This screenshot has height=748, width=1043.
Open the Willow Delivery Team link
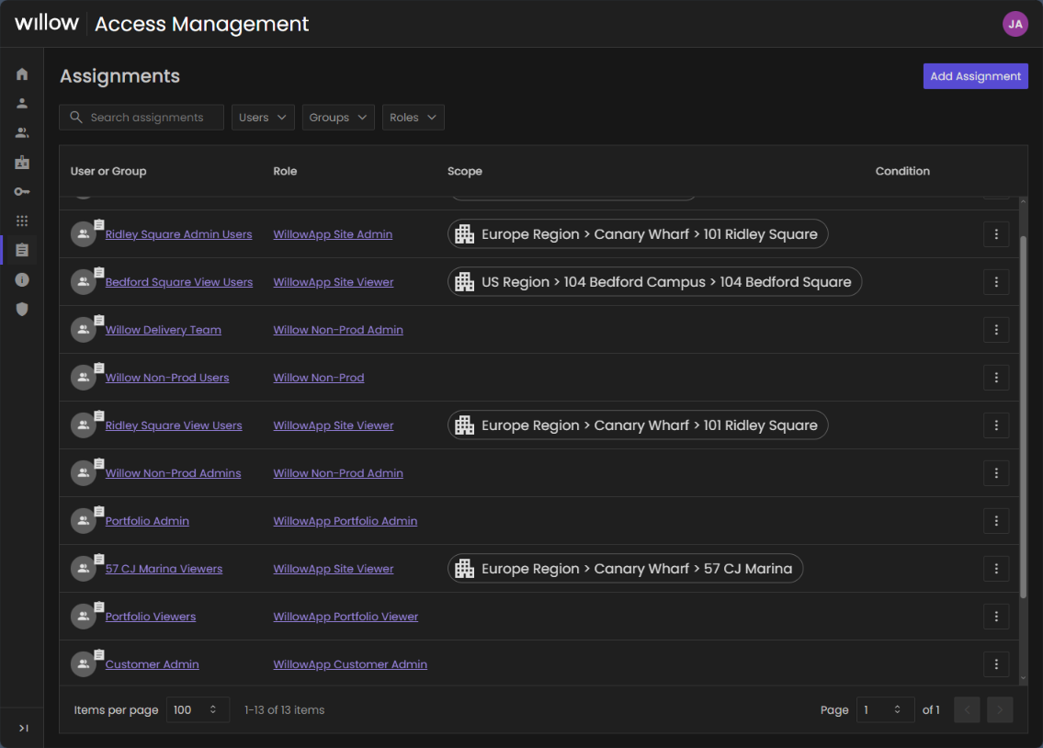163,330
